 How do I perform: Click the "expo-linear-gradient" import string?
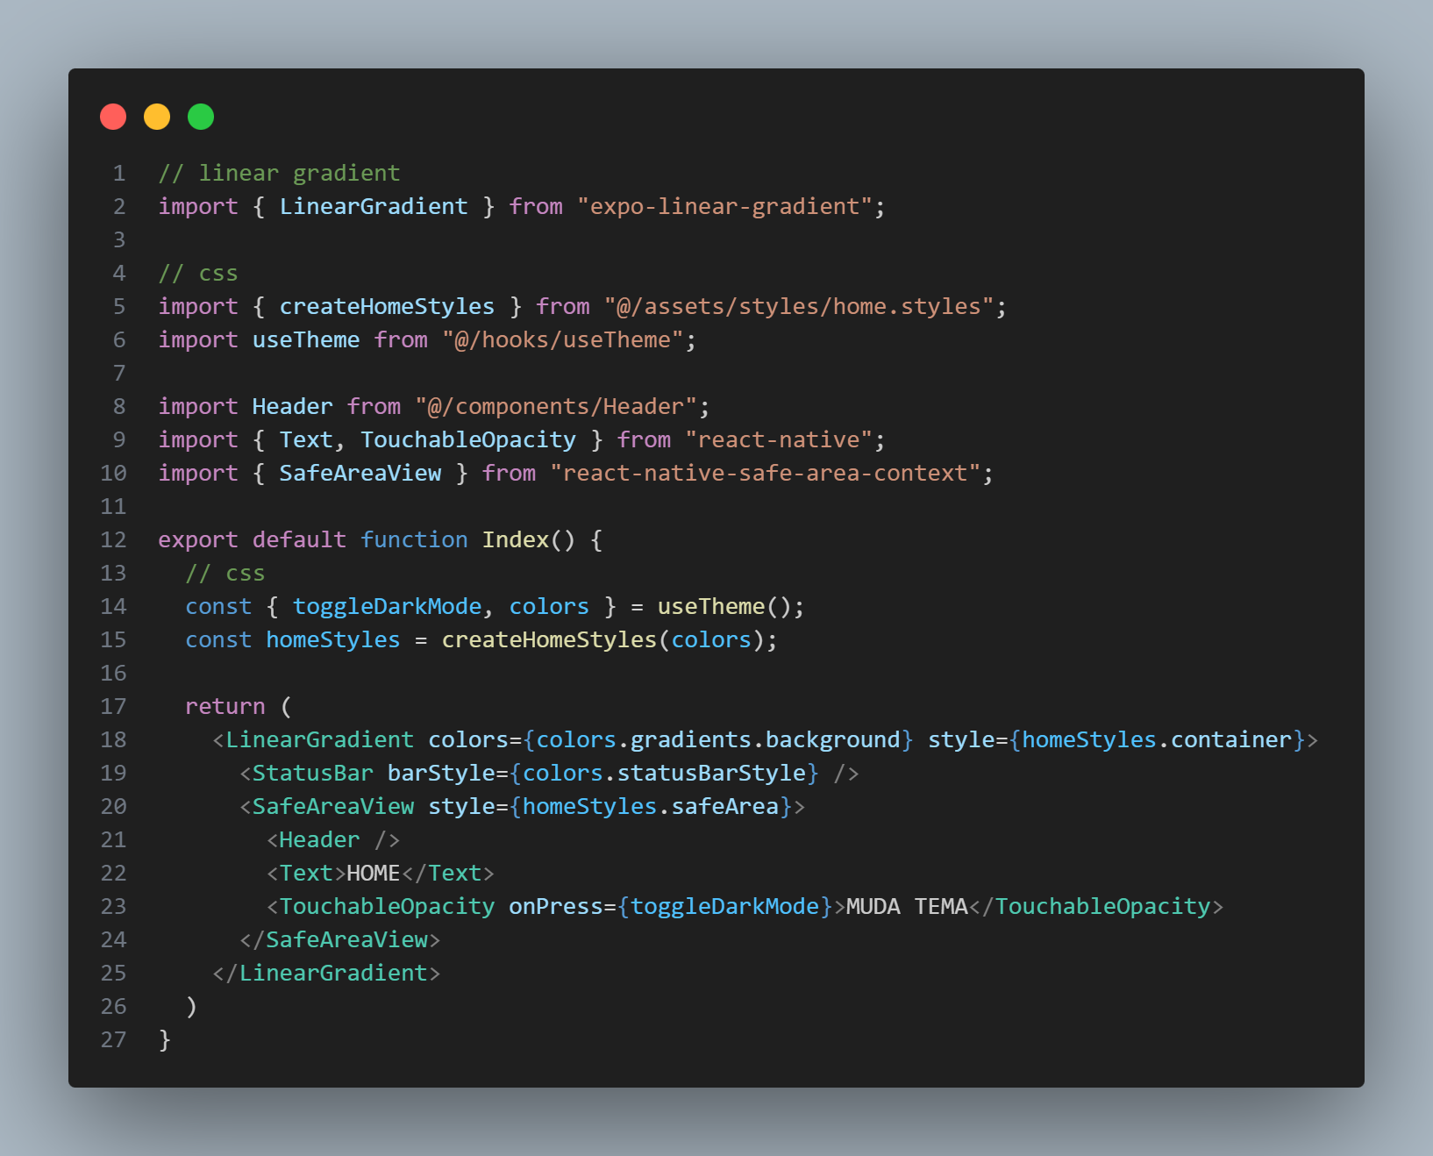[724, 206]
